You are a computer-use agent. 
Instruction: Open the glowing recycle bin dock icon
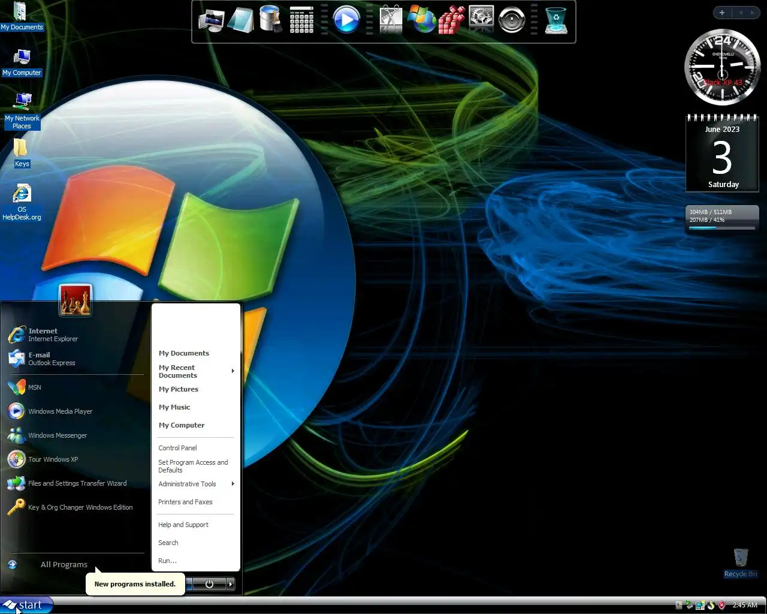[556, 20]
